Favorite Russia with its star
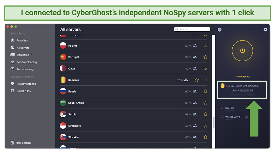The width and height of the screenshot is (275, 154). pos(205,91)
